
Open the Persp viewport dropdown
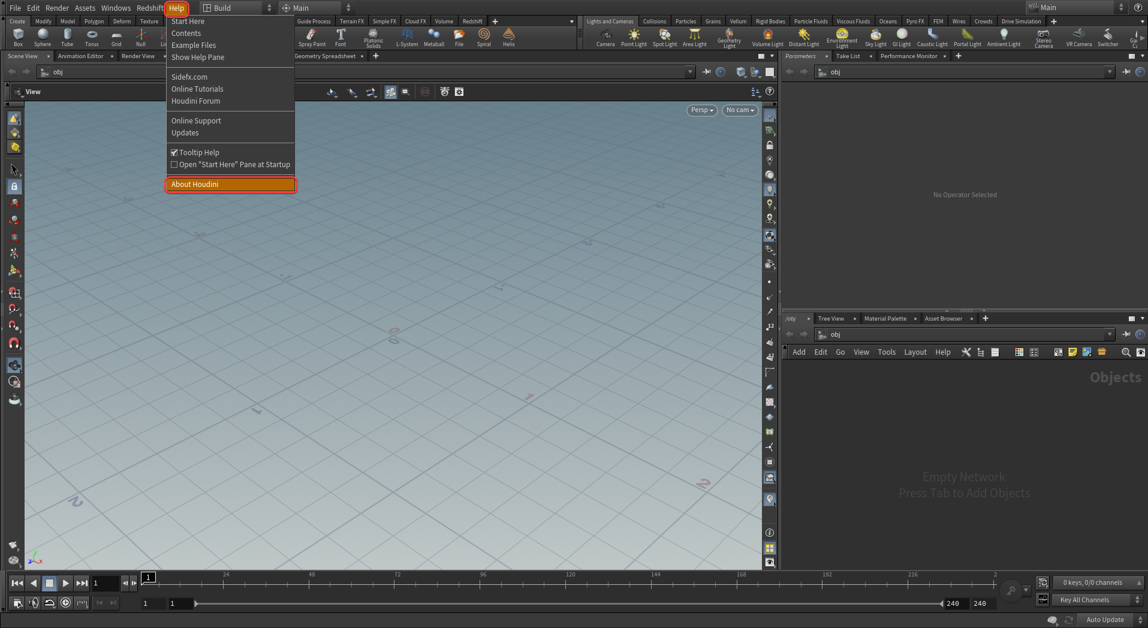click(x=701, y=110)
